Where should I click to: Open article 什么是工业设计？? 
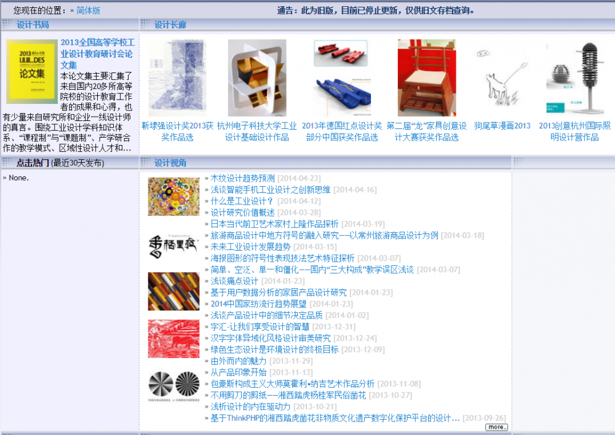[x=242, y=201]
